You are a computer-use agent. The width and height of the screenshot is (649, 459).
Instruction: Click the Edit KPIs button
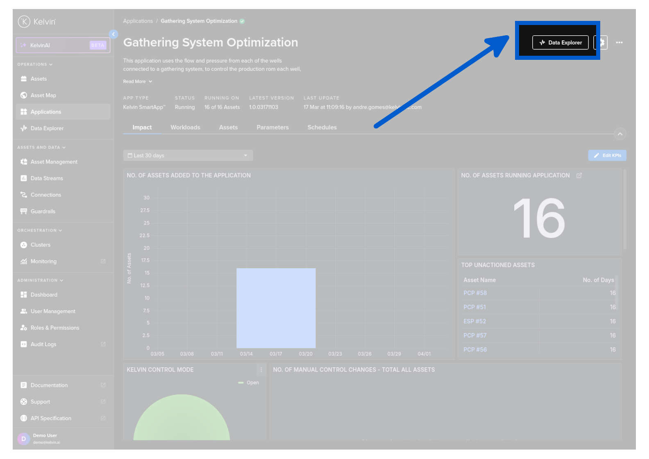(607, 156)
